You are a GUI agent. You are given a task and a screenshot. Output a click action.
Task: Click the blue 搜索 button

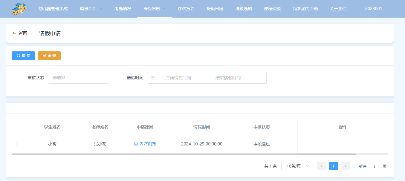[23, 56]
